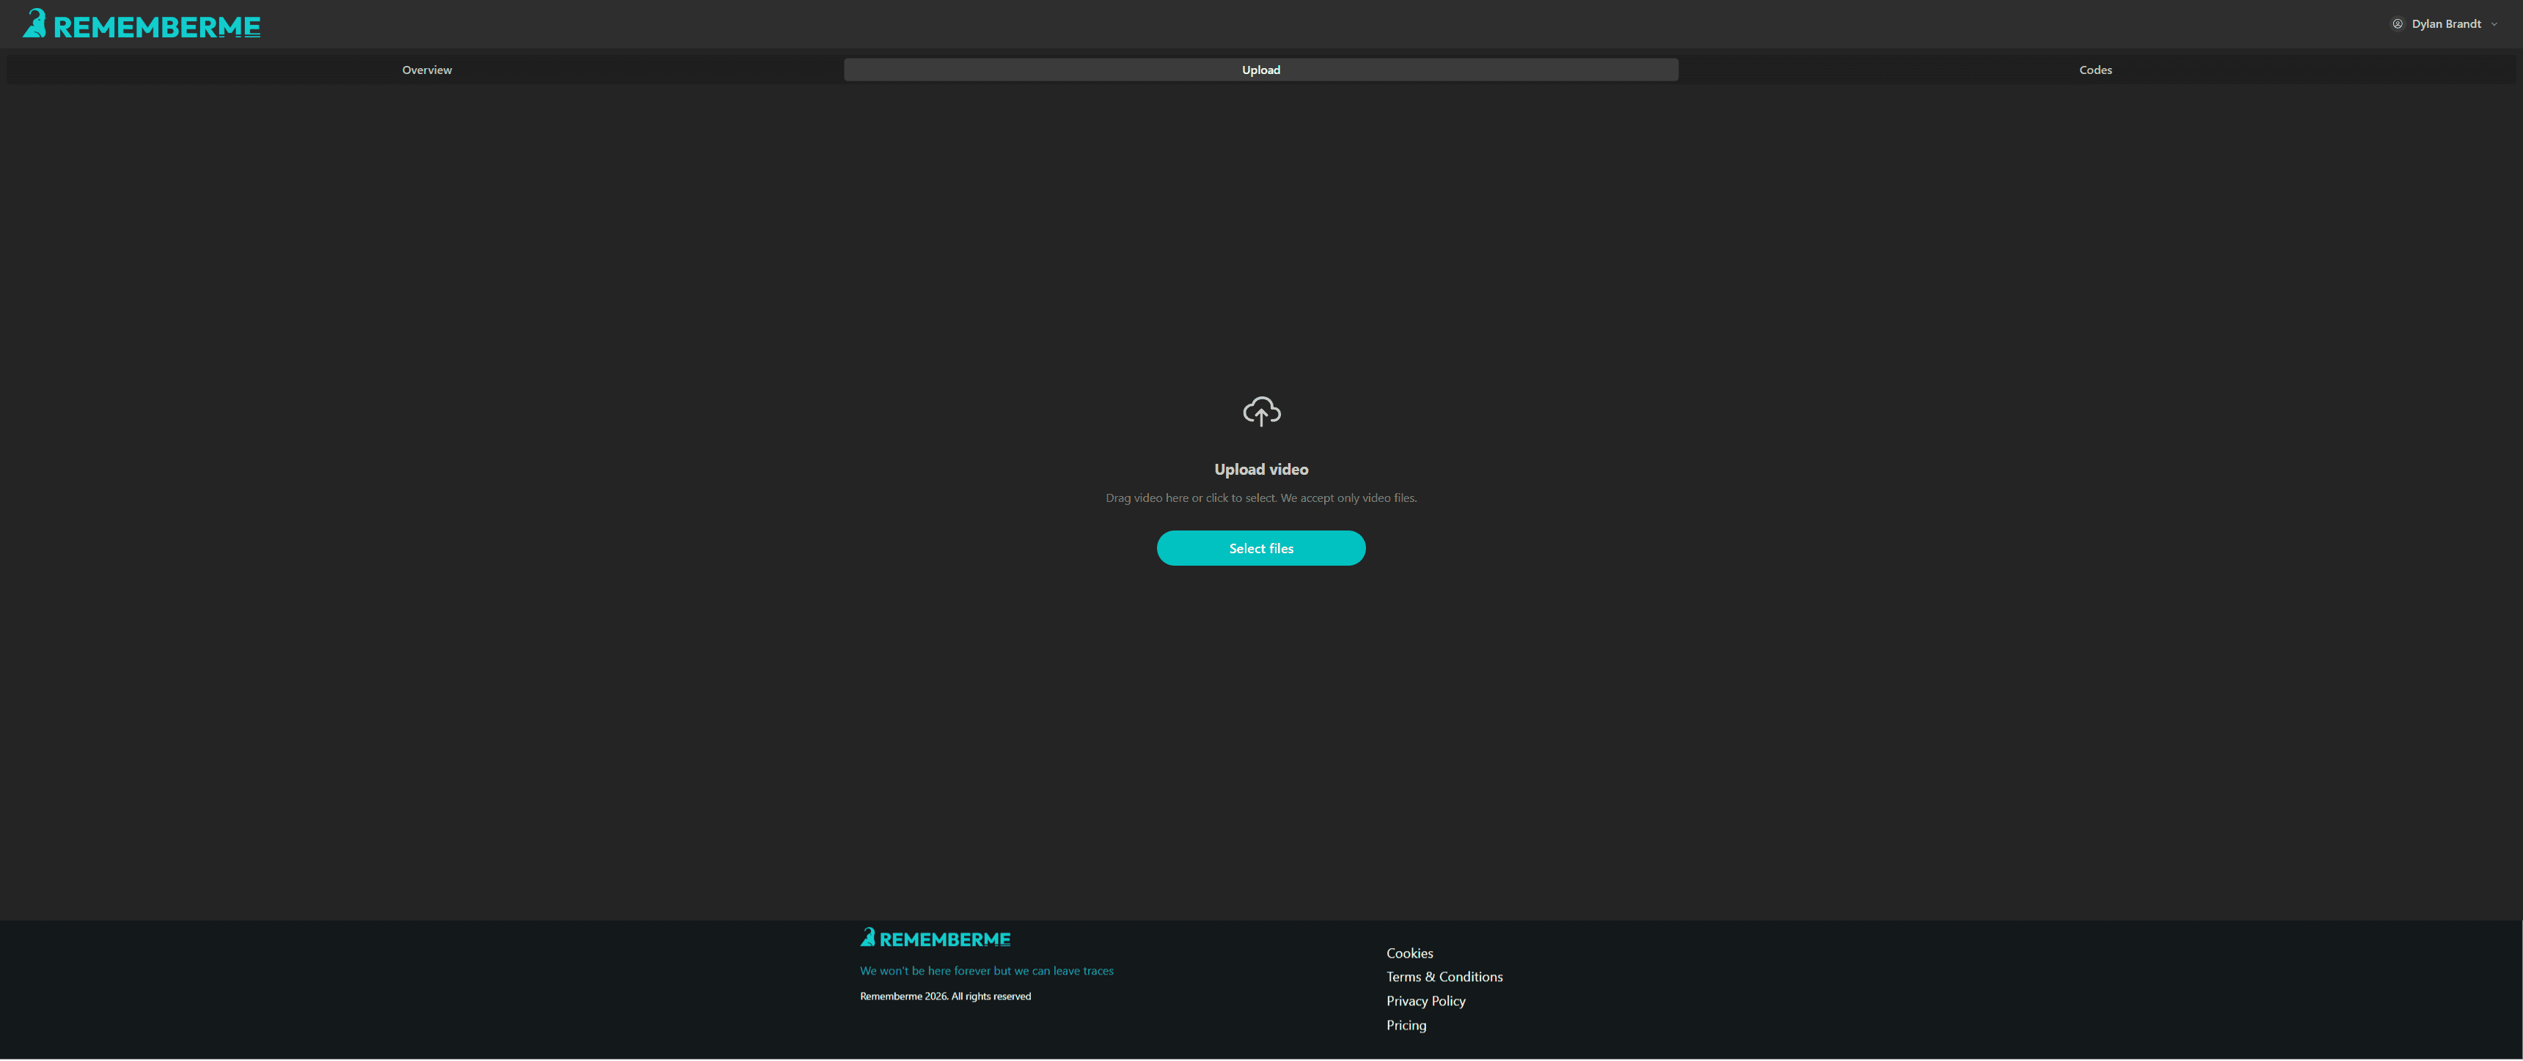Click the user avatar icon near Dylan Brandt
This screenshot has height=1061, width=2523.
coord(2397,23)
